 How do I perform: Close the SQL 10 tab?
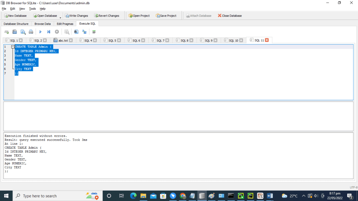point(241,40)
